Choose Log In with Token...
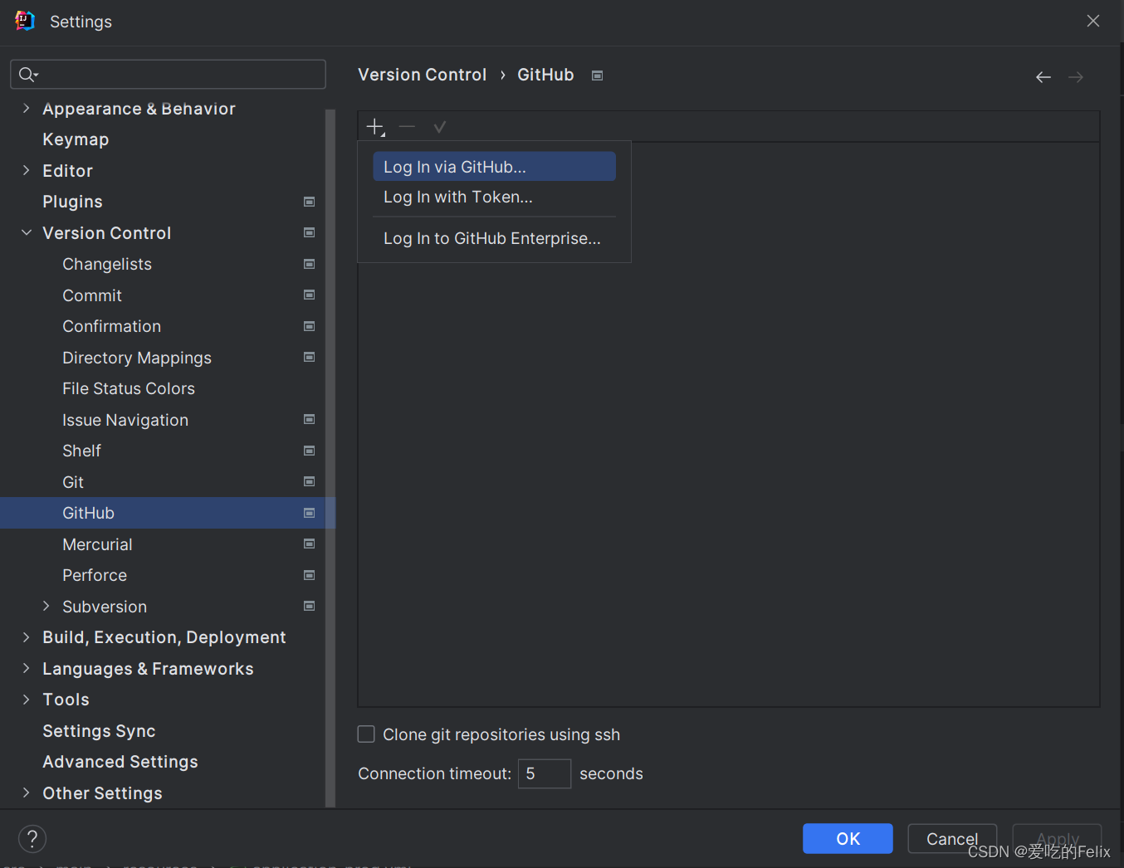 pyautogui.click(x=494, y=197)
